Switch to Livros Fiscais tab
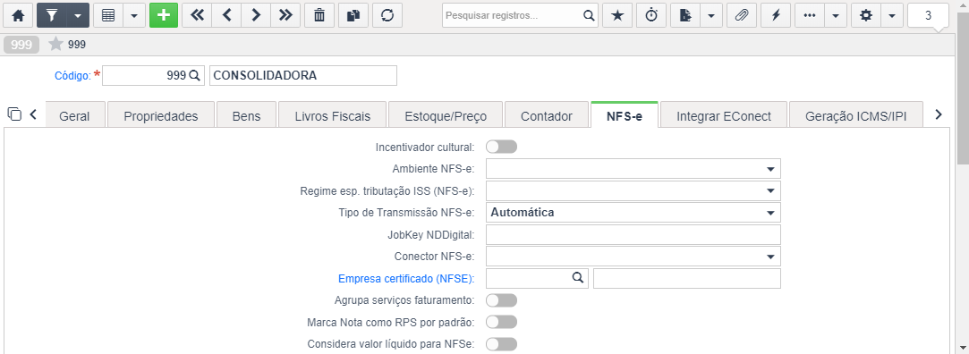 333,115
